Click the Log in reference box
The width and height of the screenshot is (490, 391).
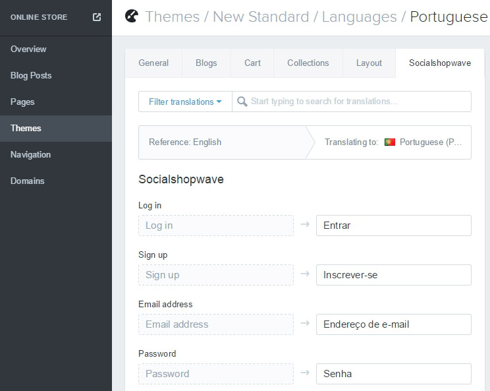(x=216, y=226)
